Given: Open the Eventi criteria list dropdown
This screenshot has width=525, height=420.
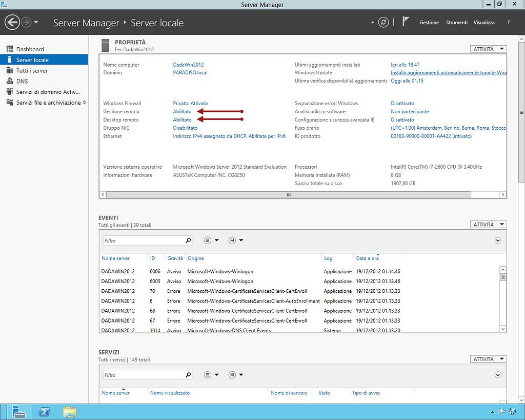Looking at the screenshot, I should (x=211, y=240).
